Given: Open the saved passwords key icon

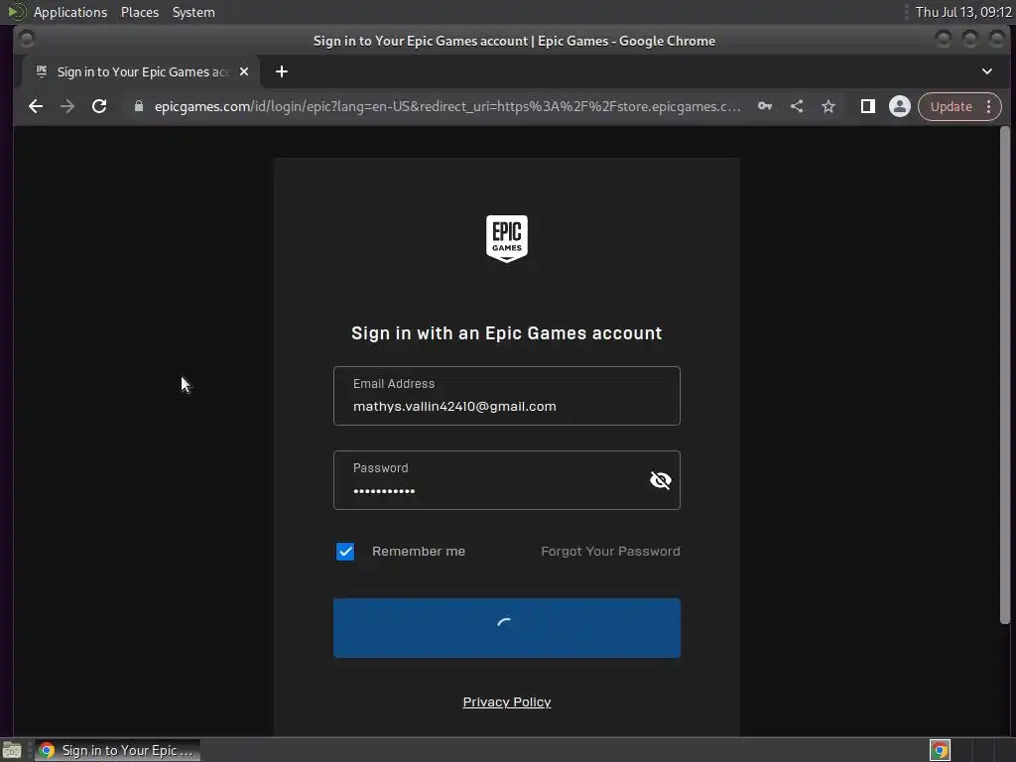Looking at the screenshot, I should pyautogui.click(x=765, y=106).
